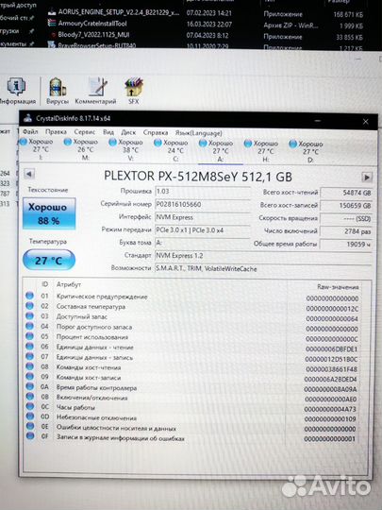Click the SFX icon in WinRAR toolbar
Screen dimensions: 382x510
click(x=134, y=91)
